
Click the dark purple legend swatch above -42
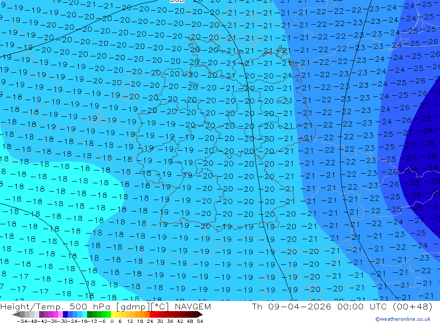(41, 314)
